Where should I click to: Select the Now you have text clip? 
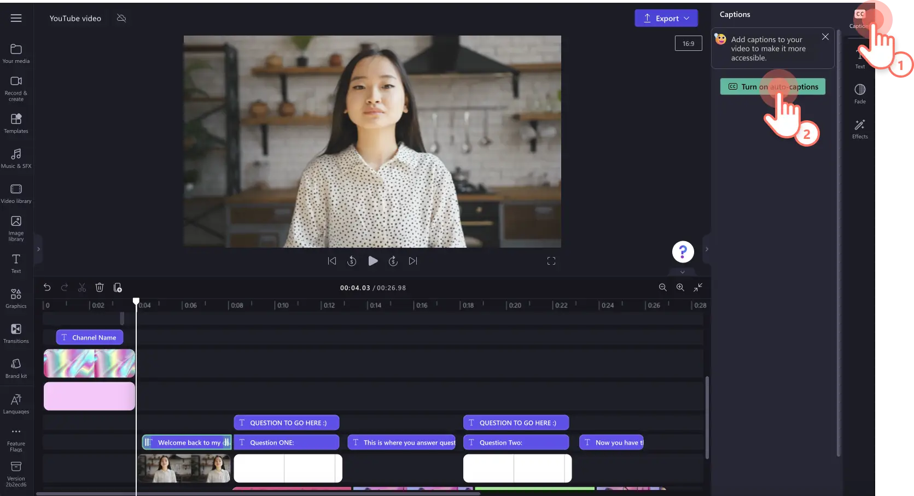pyautogui.click(x=612, y=442)
